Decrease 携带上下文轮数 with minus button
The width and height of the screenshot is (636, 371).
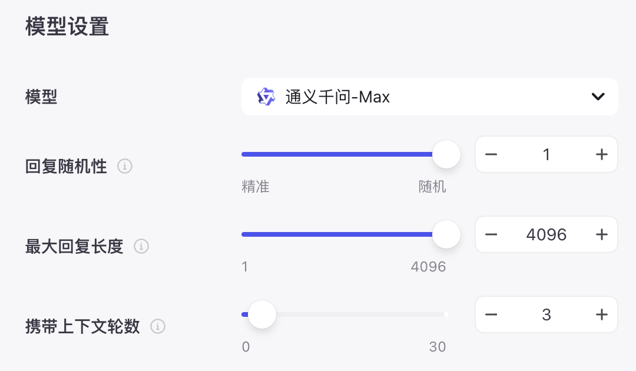click(491, 314)
